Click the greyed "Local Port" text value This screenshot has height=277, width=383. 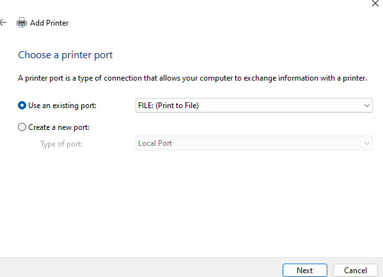[155, 143]
